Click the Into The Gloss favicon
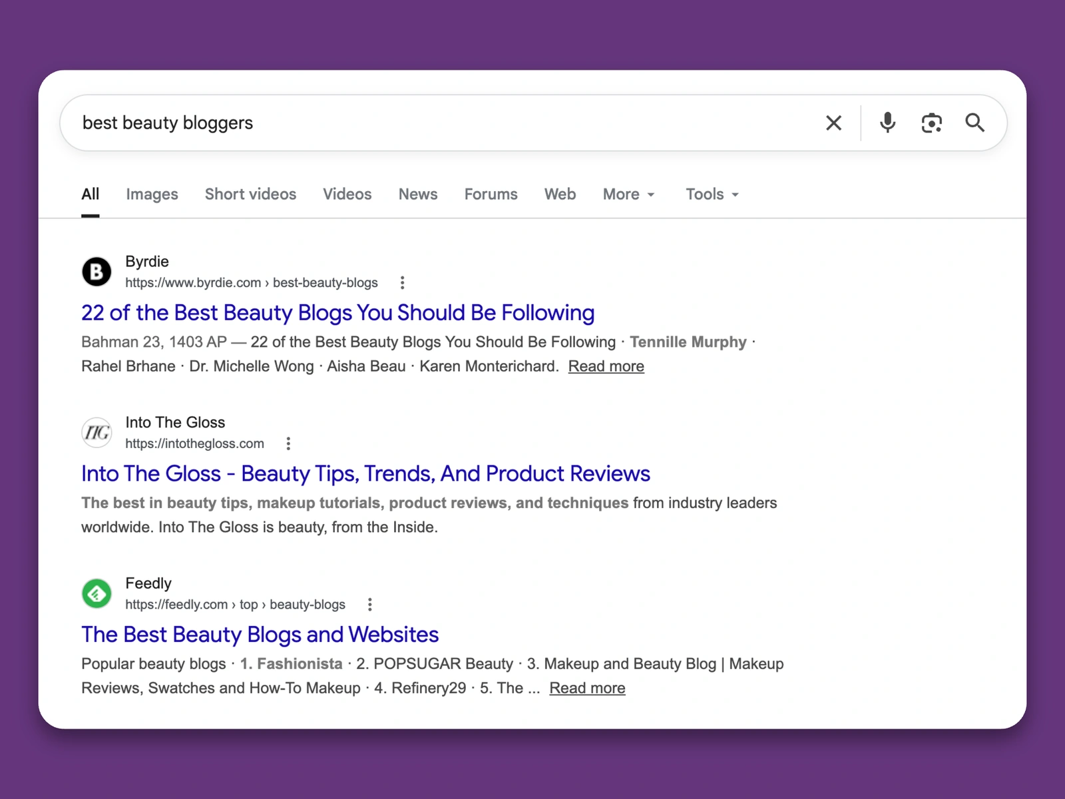The height and width of the screenshot is (799, 1065). 97,433
